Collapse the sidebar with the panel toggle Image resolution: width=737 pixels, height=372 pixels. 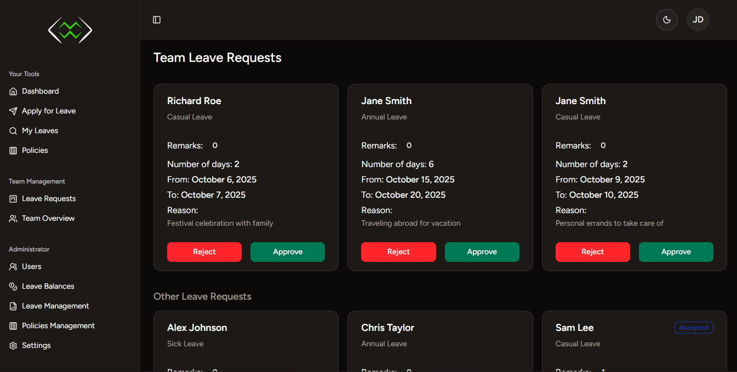pos(157,20)
